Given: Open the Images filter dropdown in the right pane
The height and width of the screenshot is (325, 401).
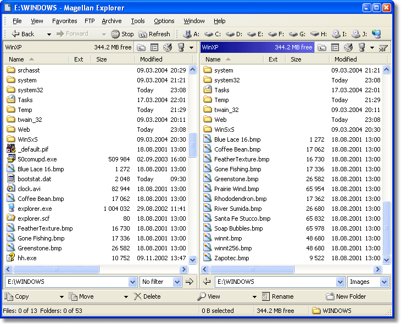Looking at the screenshot, I should (384, 282).
